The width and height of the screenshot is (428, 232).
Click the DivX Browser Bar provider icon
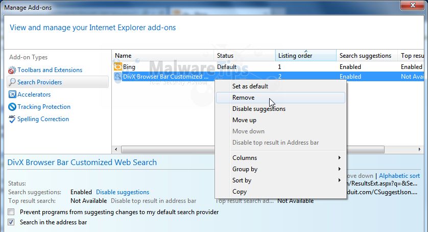(x=117, y=77)
